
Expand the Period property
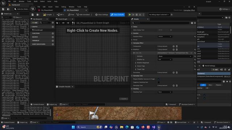[x=132, y=40]
